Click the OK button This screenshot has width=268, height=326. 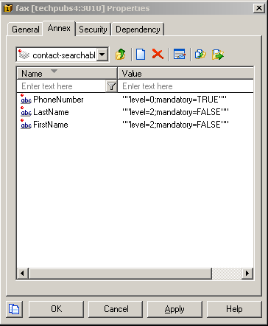tap(56, 309)
